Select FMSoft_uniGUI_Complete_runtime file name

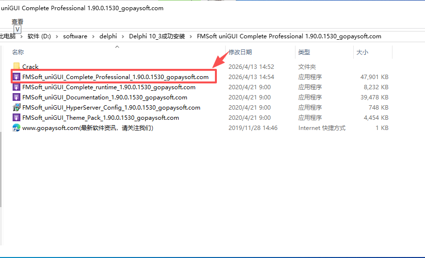pos(109,87)
